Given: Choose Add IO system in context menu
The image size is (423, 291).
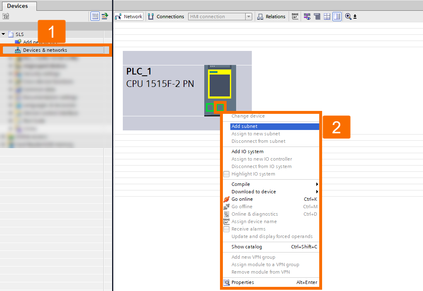Looking at the screenshot, I should tap(271, 152).
